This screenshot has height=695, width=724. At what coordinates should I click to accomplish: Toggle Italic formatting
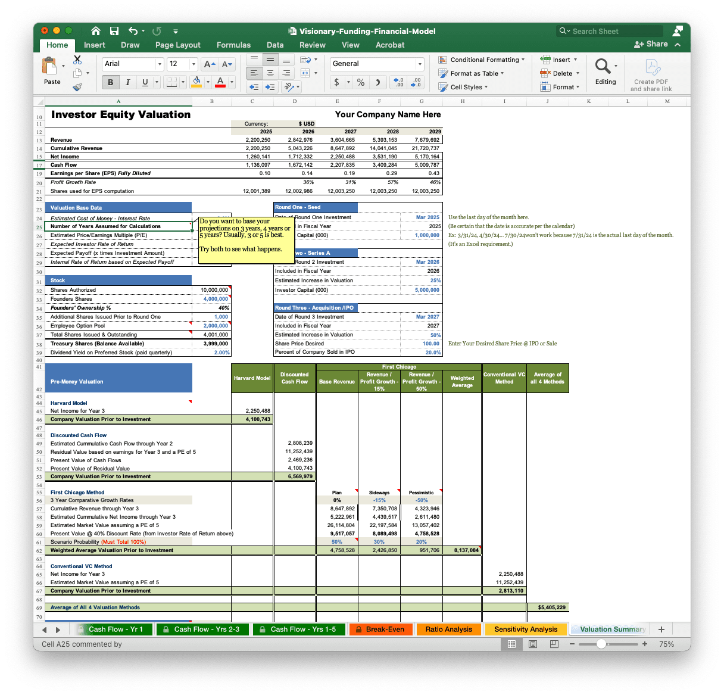click(x=127, y=82)
